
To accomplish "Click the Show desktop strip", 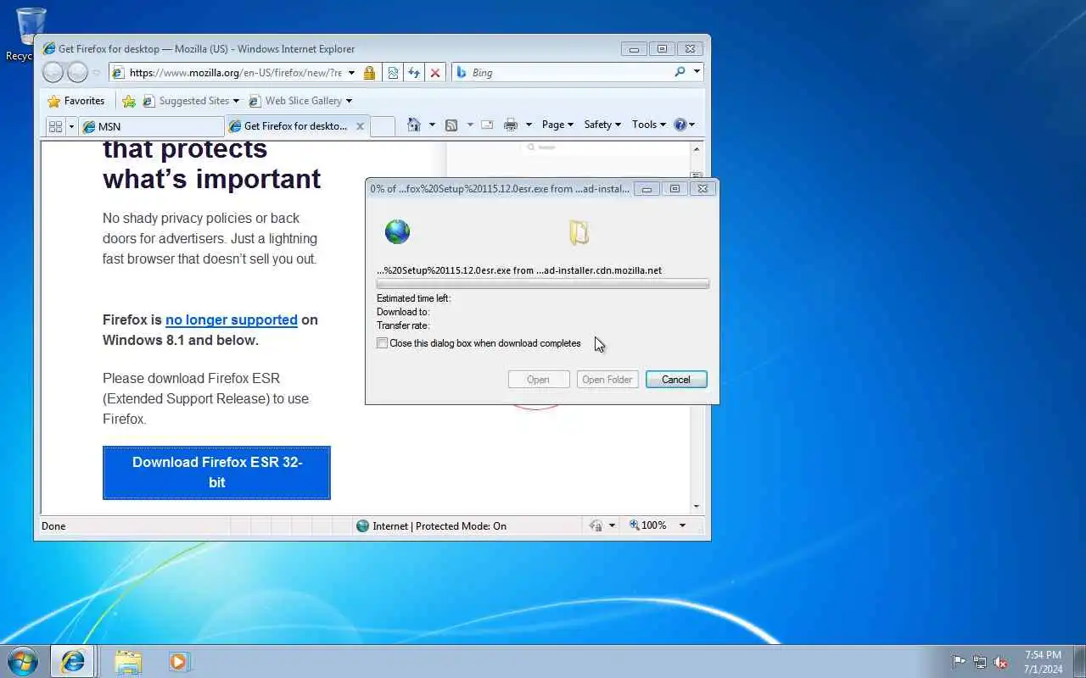I will click(1079, 661).
